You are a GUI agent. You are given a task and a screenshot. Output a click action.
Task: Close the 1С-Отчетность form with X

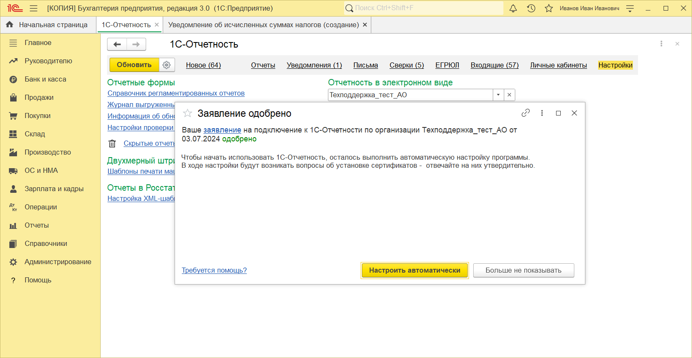pos(677,44)
